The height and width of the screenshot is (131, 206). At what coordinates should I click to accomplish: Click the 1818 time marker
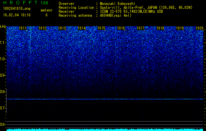click(x=160, y=28)
